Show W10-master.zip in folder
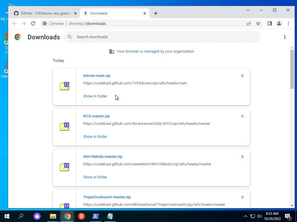The width and height of the screenshot is (297, 222). [x=95, y=136]
